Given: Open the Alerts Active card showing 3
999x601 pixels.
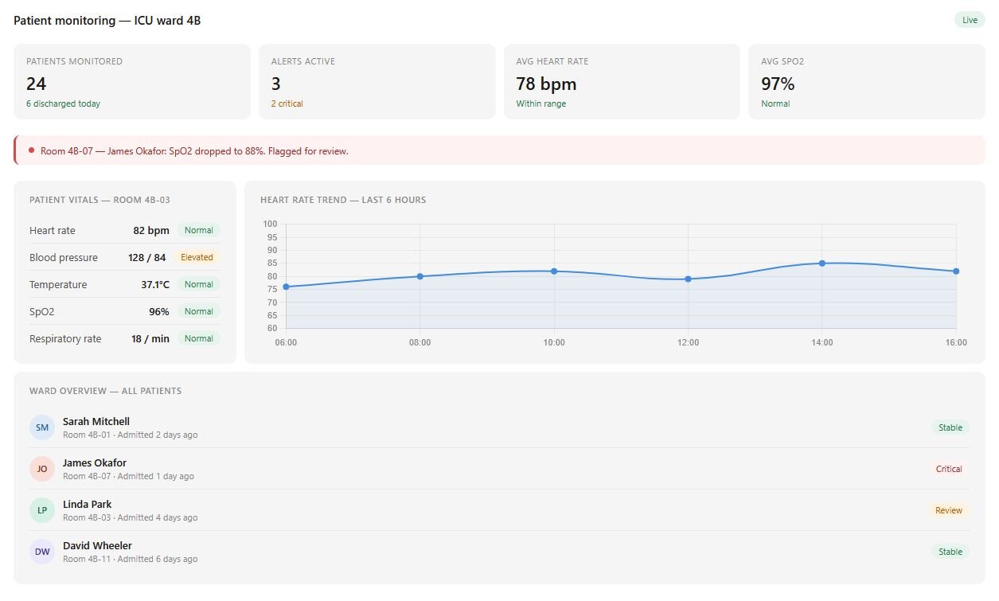Looking at the screenshot, I should point(377,81).
